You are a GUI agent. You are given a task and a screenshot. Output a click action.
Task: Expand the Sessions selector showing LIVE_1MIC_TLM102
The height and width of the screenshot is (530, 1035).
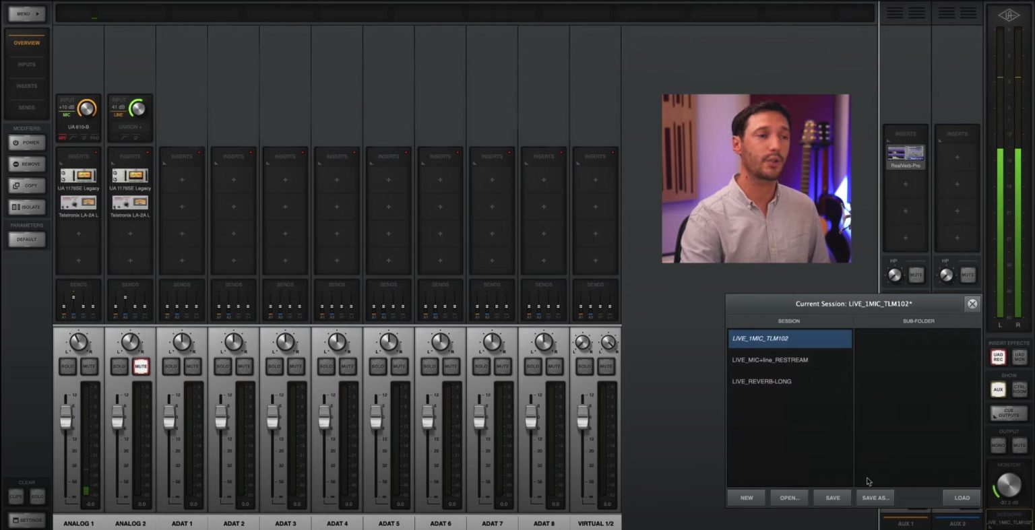[x=1009, y=519]
